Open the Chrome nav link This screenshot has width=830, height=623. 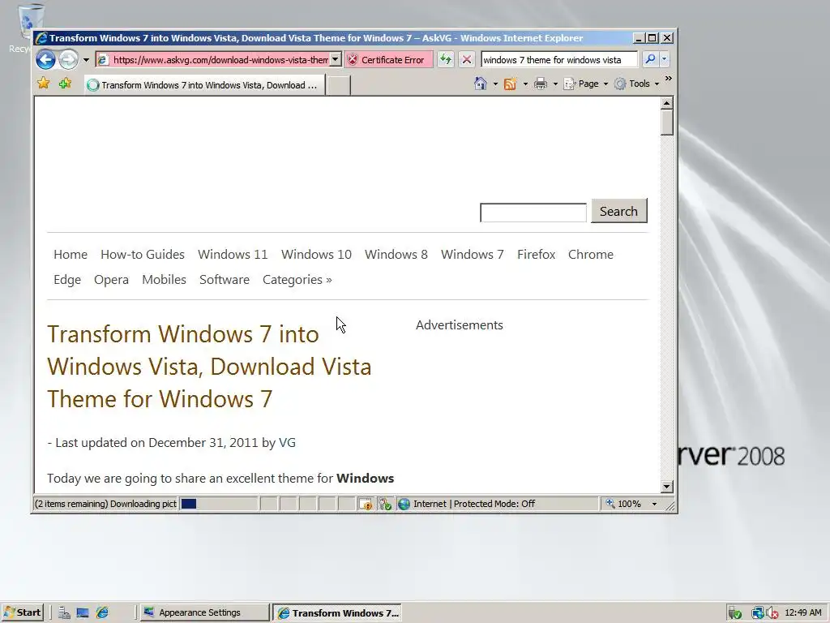[591, 254]
